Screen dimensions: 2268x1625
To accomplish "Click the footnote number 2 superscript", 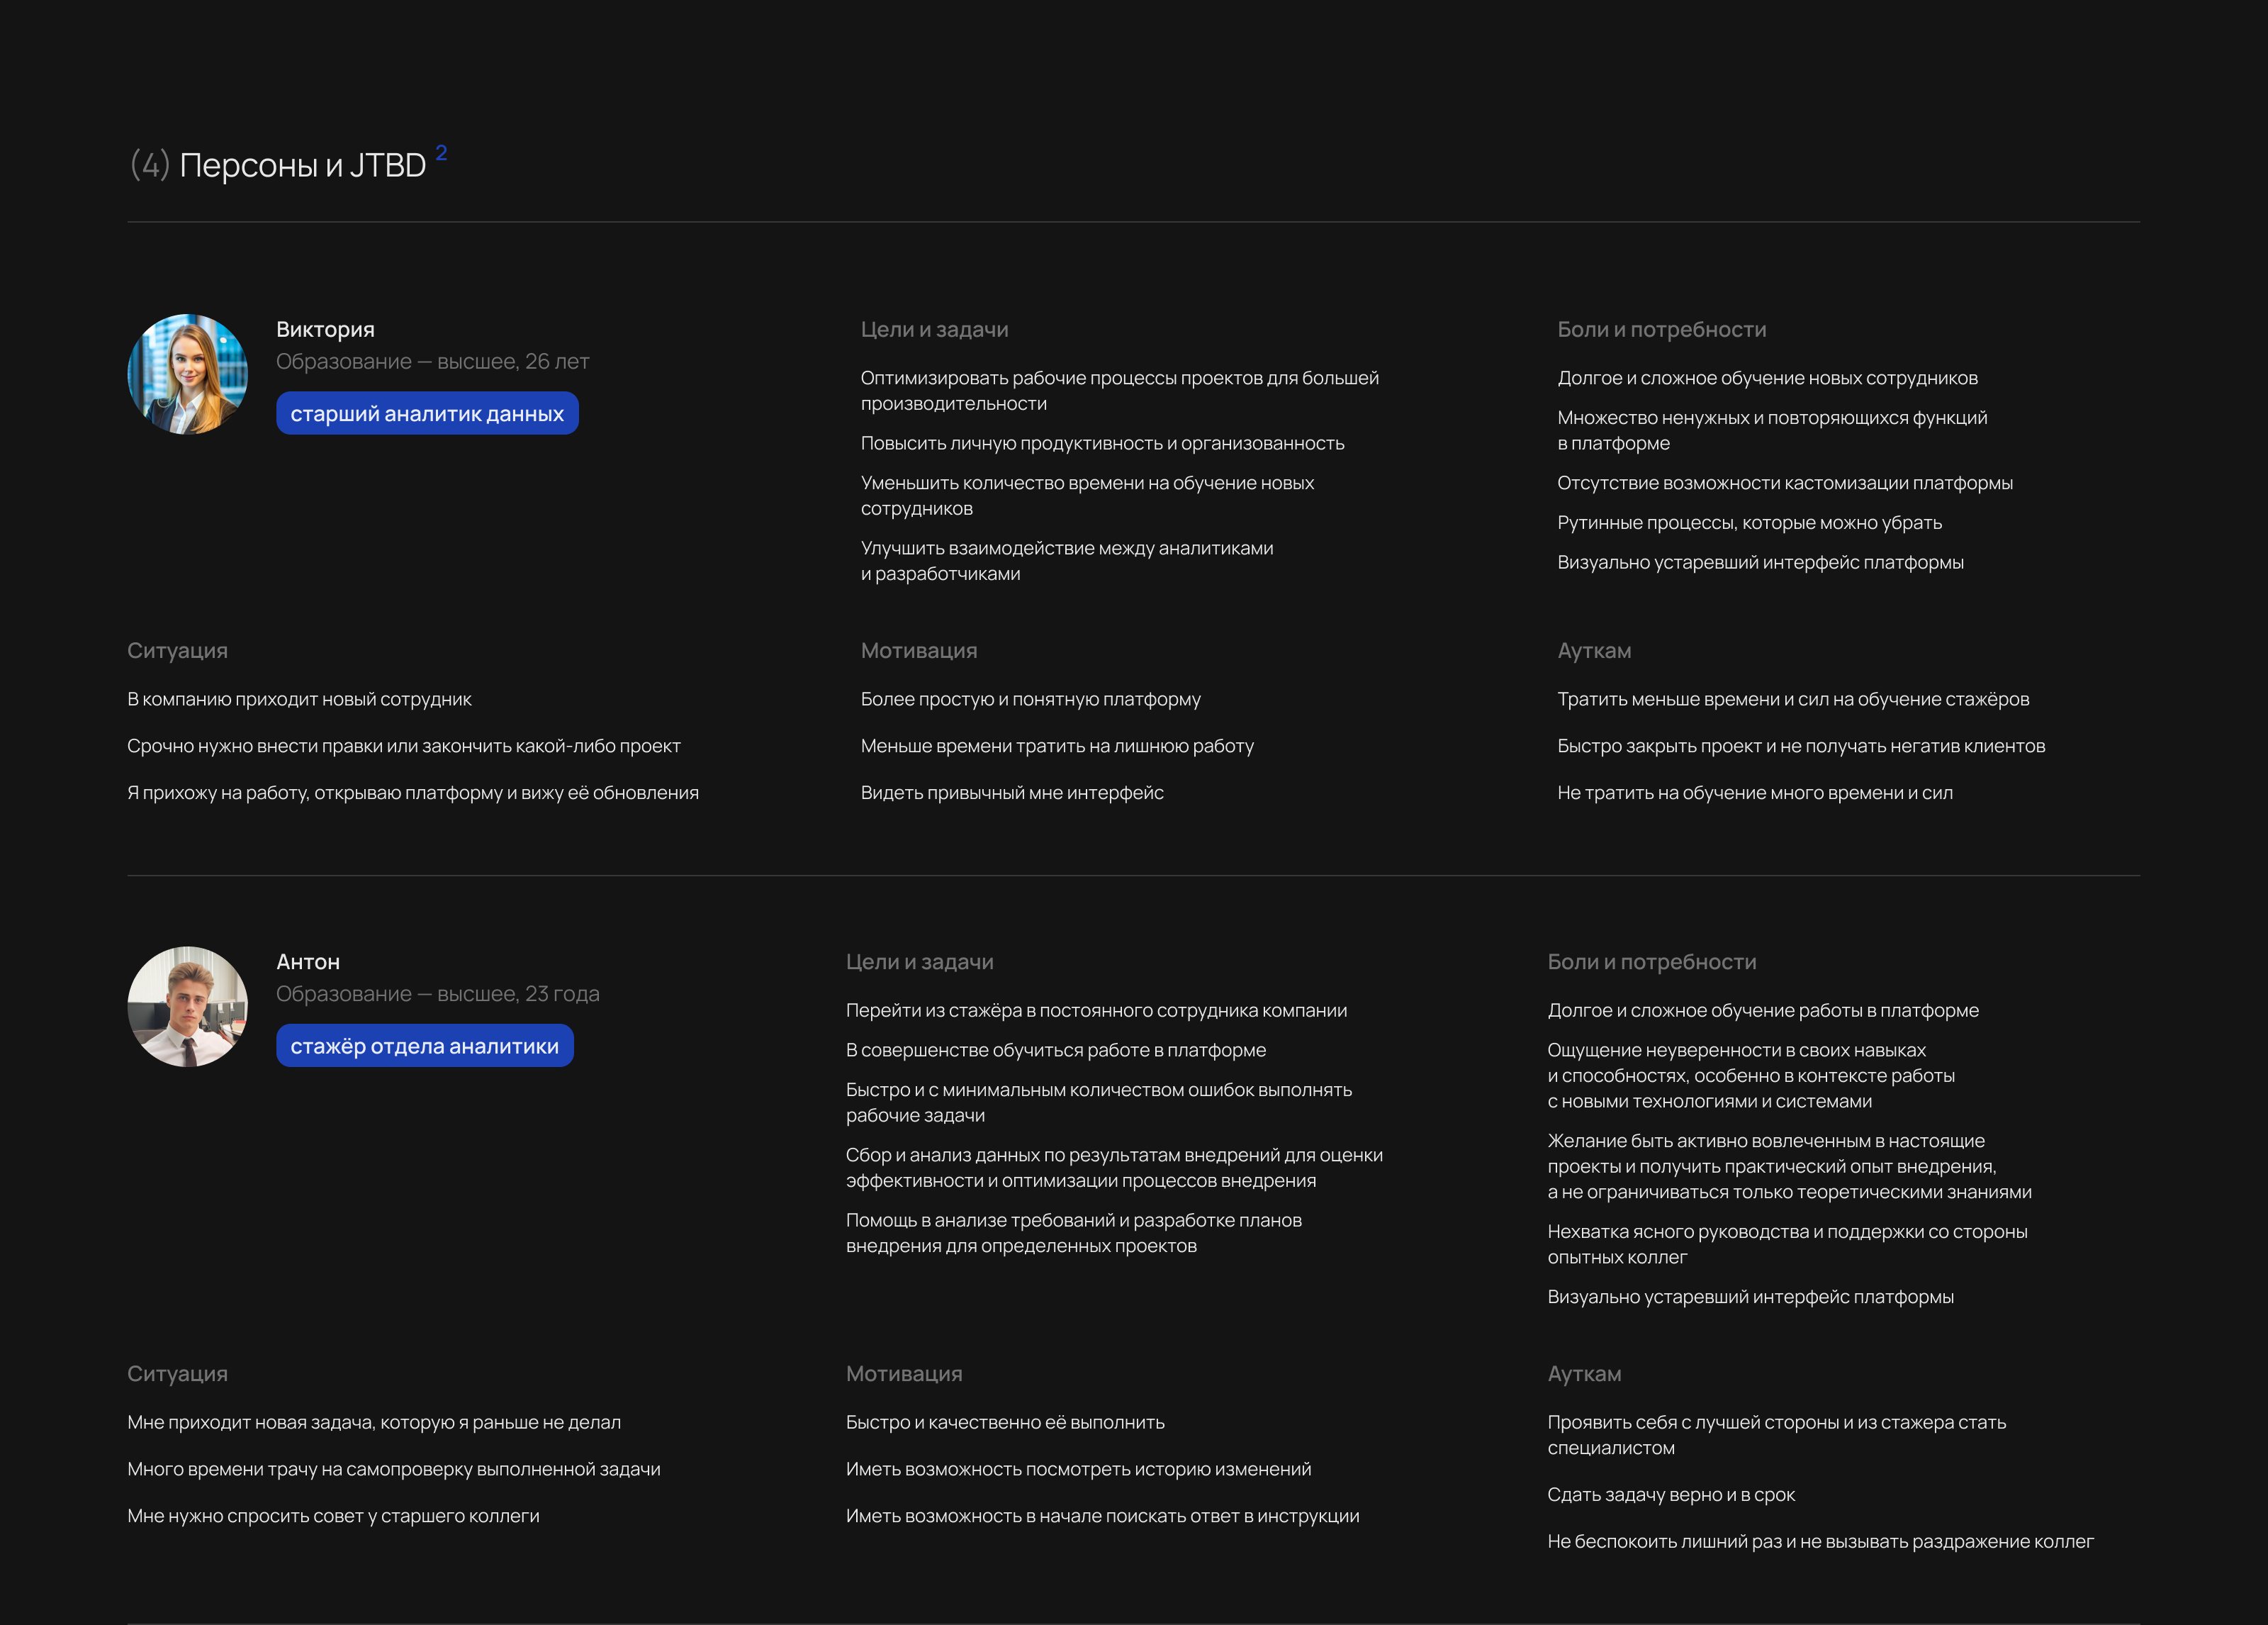I will pyautogui.click(x=441, y=153).
